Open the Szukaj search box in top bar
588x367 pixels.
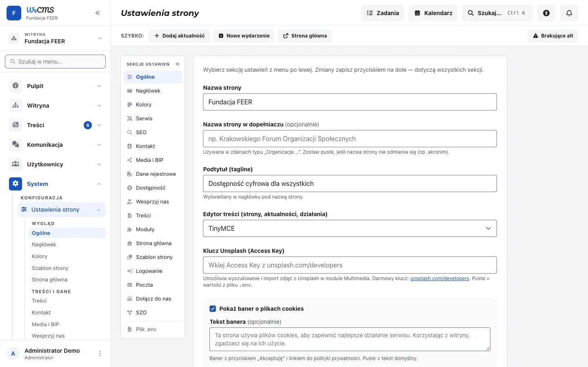pos(497,13)
